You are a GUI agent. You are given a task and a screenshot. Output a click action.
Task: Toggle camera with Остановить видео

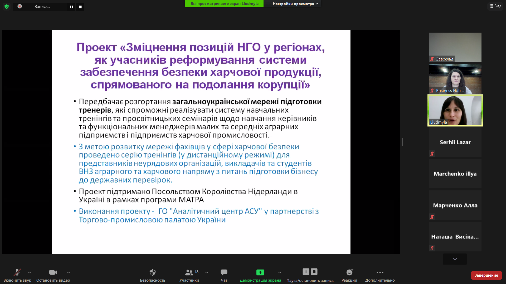(53, 275)
